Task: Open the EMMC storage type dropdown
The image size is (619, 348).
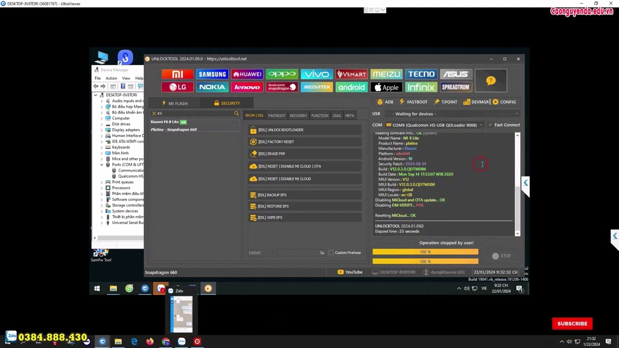Action: coord(261,253)
